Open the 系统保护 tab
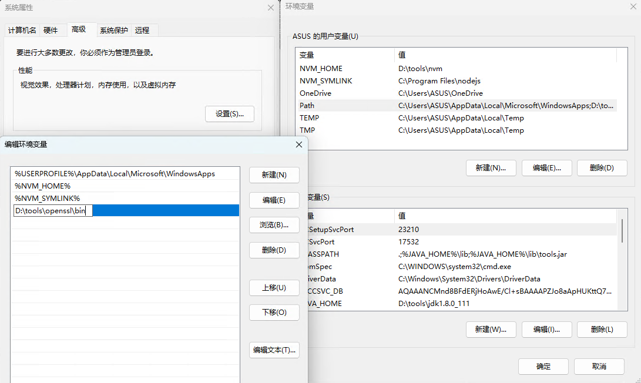Screen dimensions: 641x383 113,30
